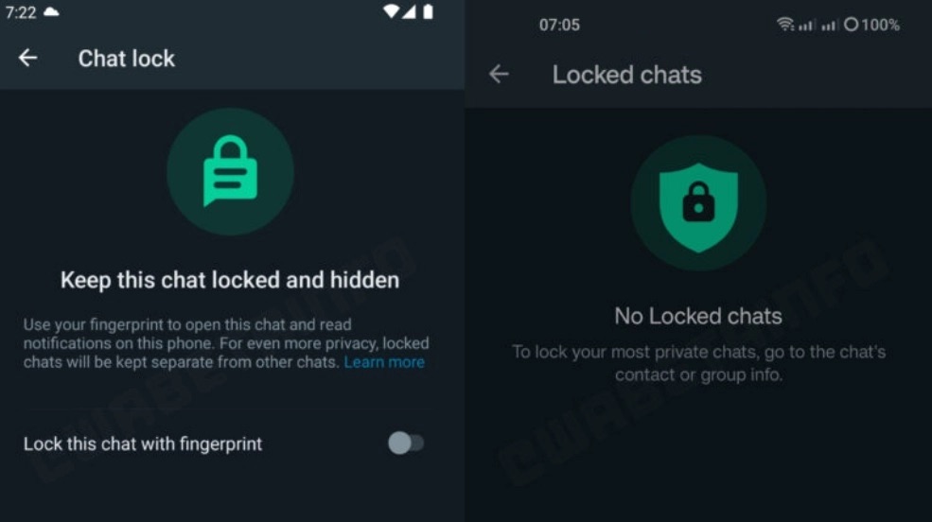The width and height of the screenshot is (932, 522).
Task: Tap the green chat lock bubble icon
Action: coord(230,171)
